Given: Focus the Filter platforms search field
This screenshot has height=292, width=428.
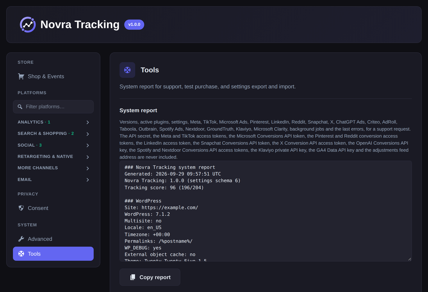Looking at the screenshot, I should [x=53, y=107].
